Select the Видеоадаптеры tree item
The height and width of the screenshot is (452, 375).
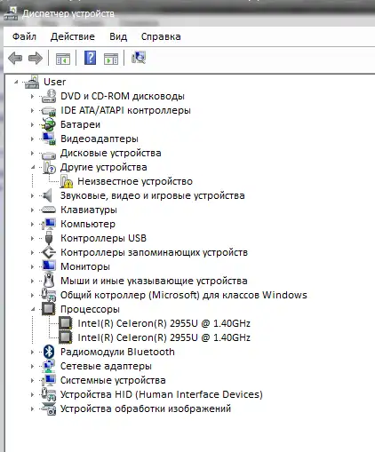click(100, 139)
